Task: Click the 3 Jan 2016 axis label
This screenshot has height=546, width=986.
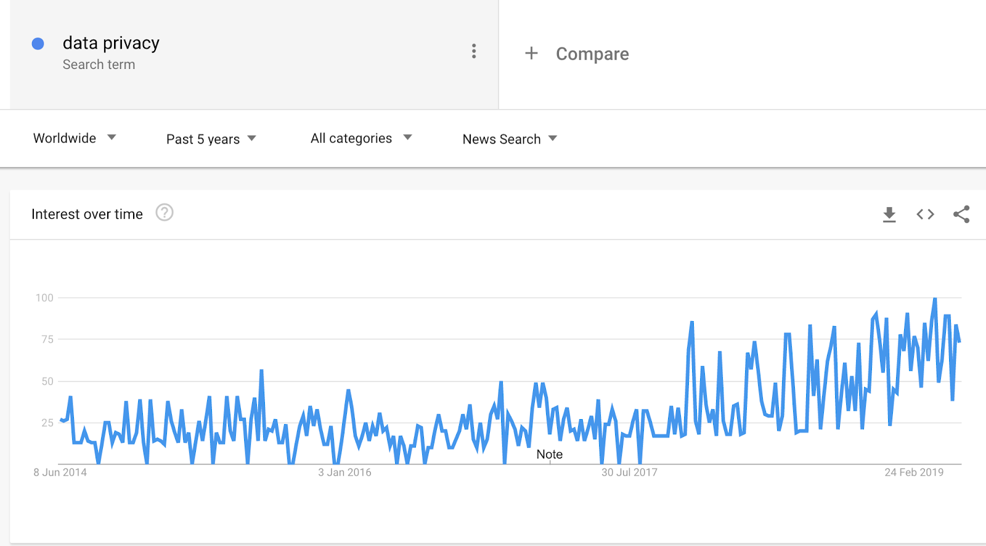Action: (344, 473)
